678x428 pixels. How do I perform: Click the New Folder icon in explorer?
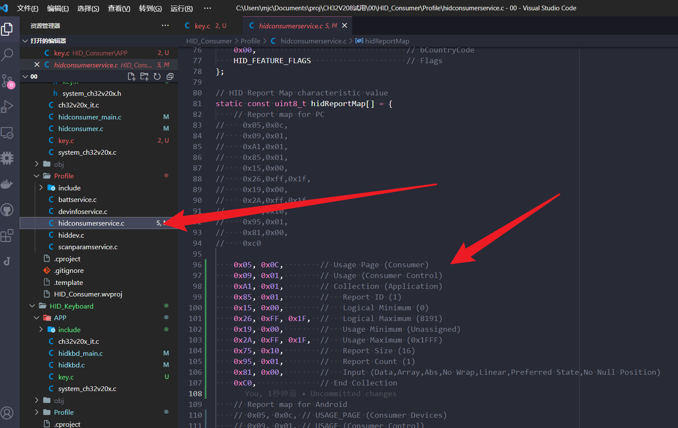(144, 76)
